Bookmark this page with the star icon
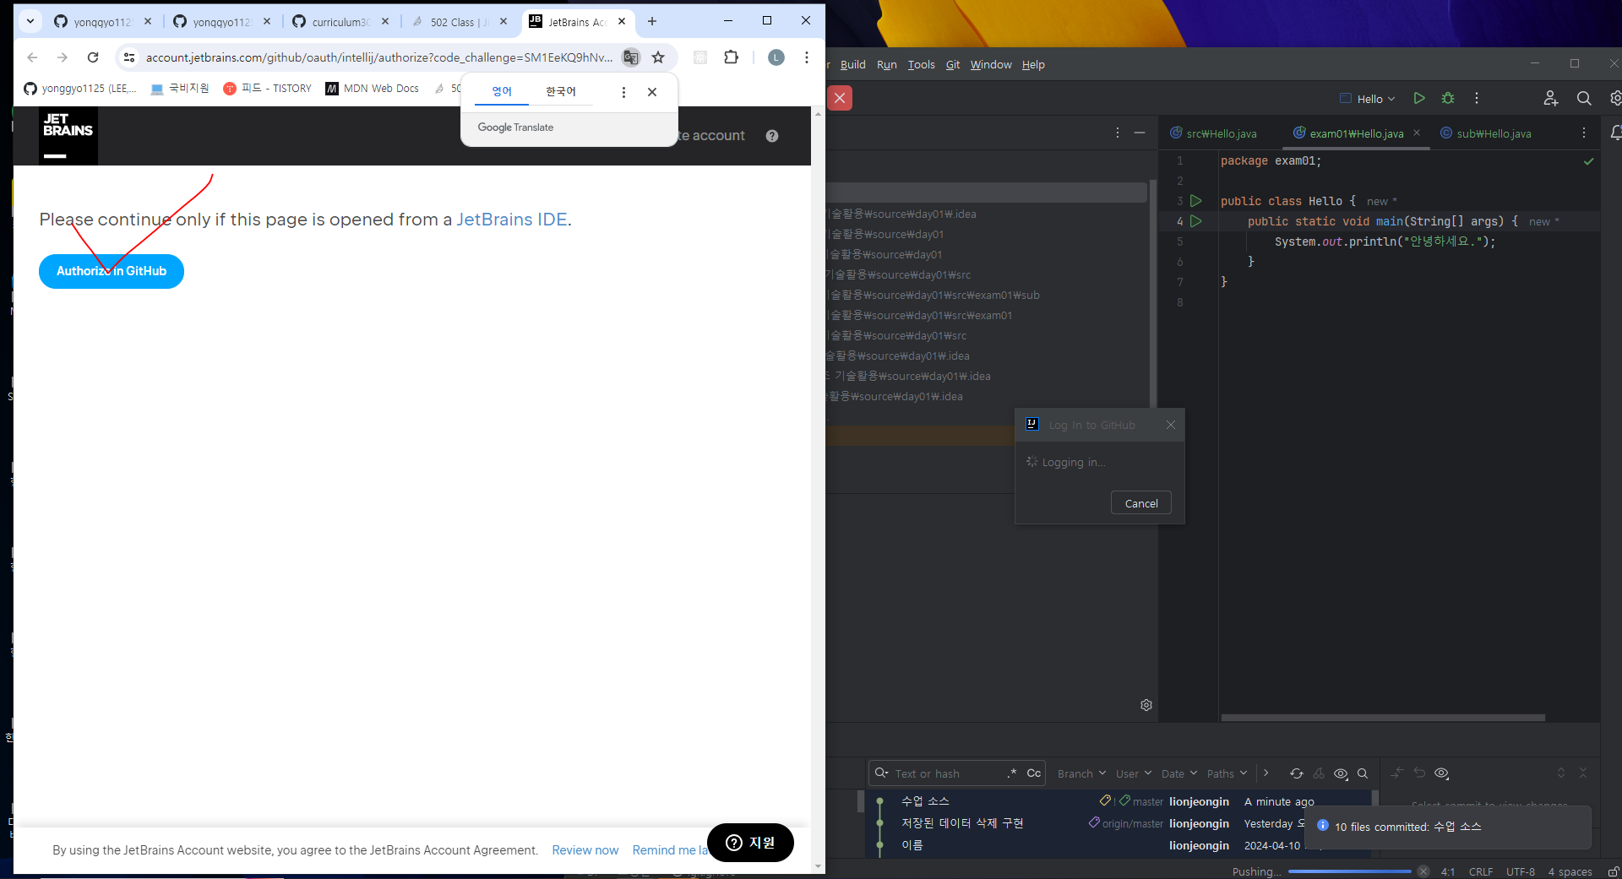The image size is (1622, 879). pyautogui.click(x=658, y=57)
